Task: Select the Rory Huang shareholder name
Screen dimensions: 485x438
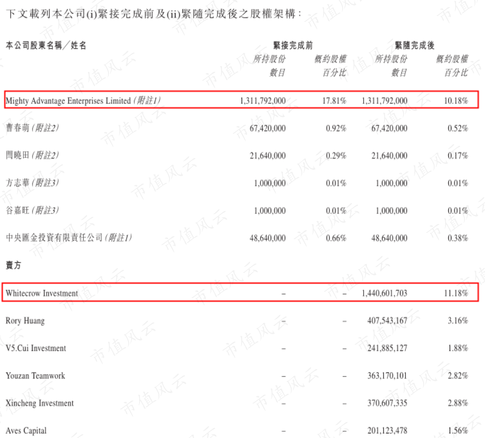Action: point(25,321)
